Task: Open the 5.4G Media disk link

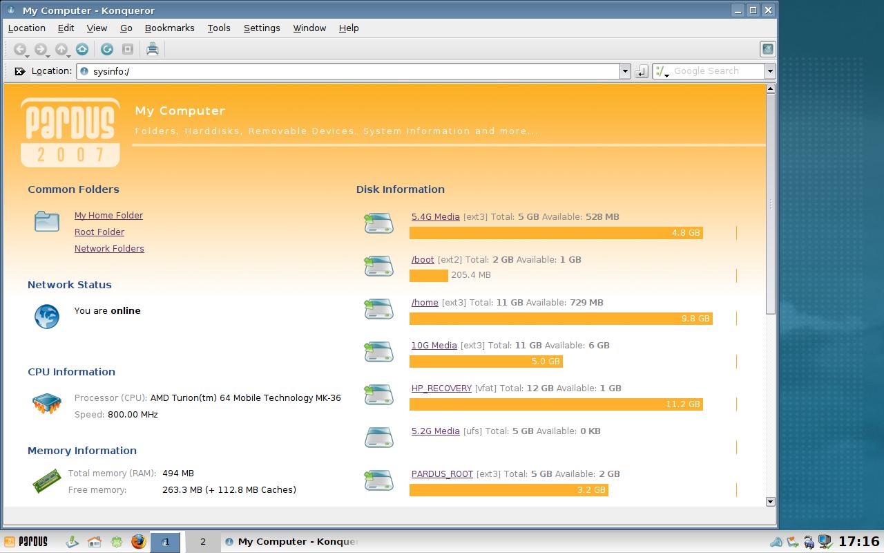Action: [x=436, y=217]
